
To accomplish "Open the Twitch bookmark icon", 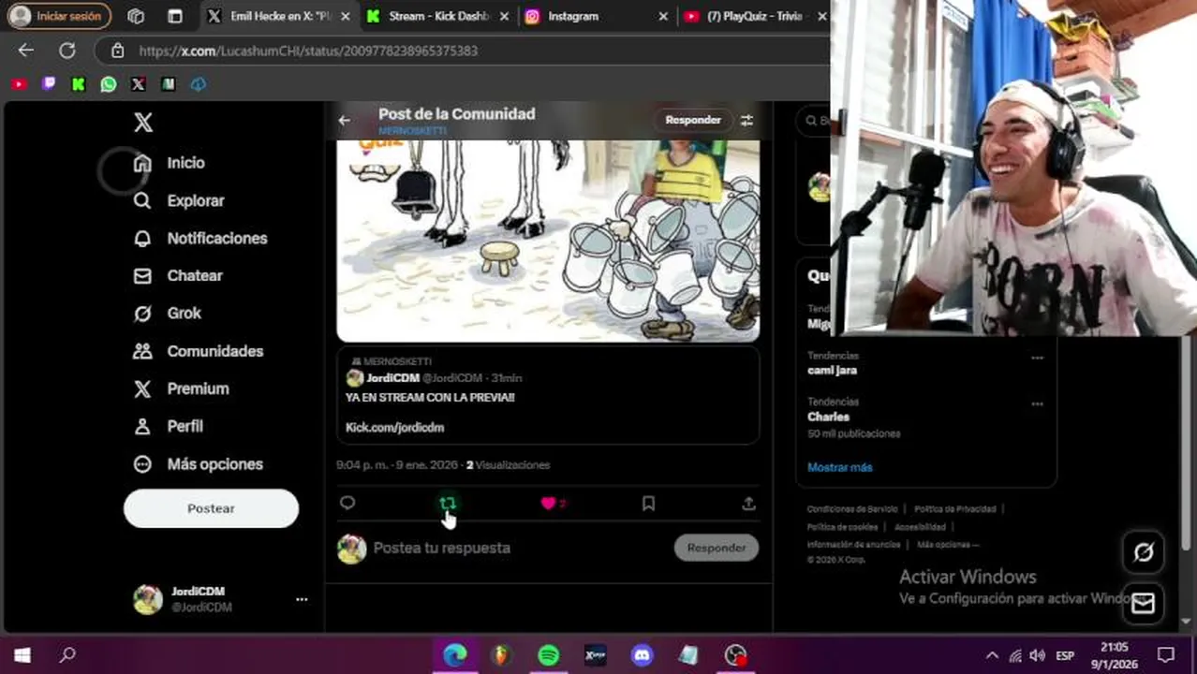I will click(49, 84).
